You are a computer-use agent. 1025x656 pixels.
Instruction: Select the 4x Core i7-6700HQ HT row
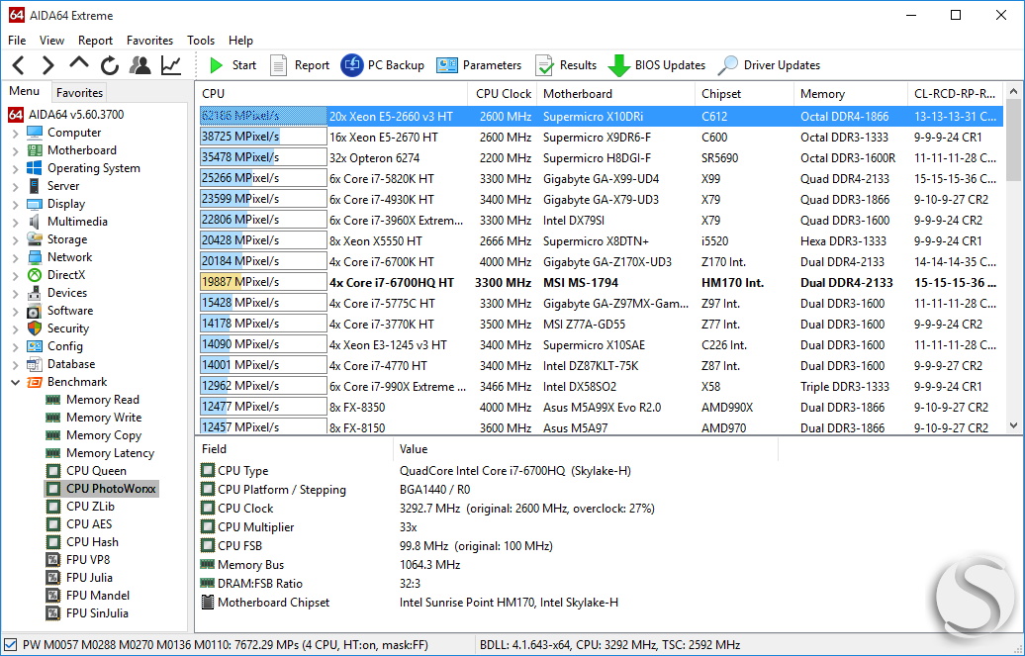[601, 283]
